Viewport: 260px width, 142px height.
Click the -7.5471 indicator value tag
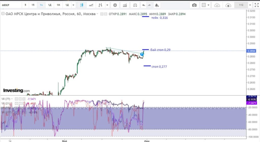252,103
